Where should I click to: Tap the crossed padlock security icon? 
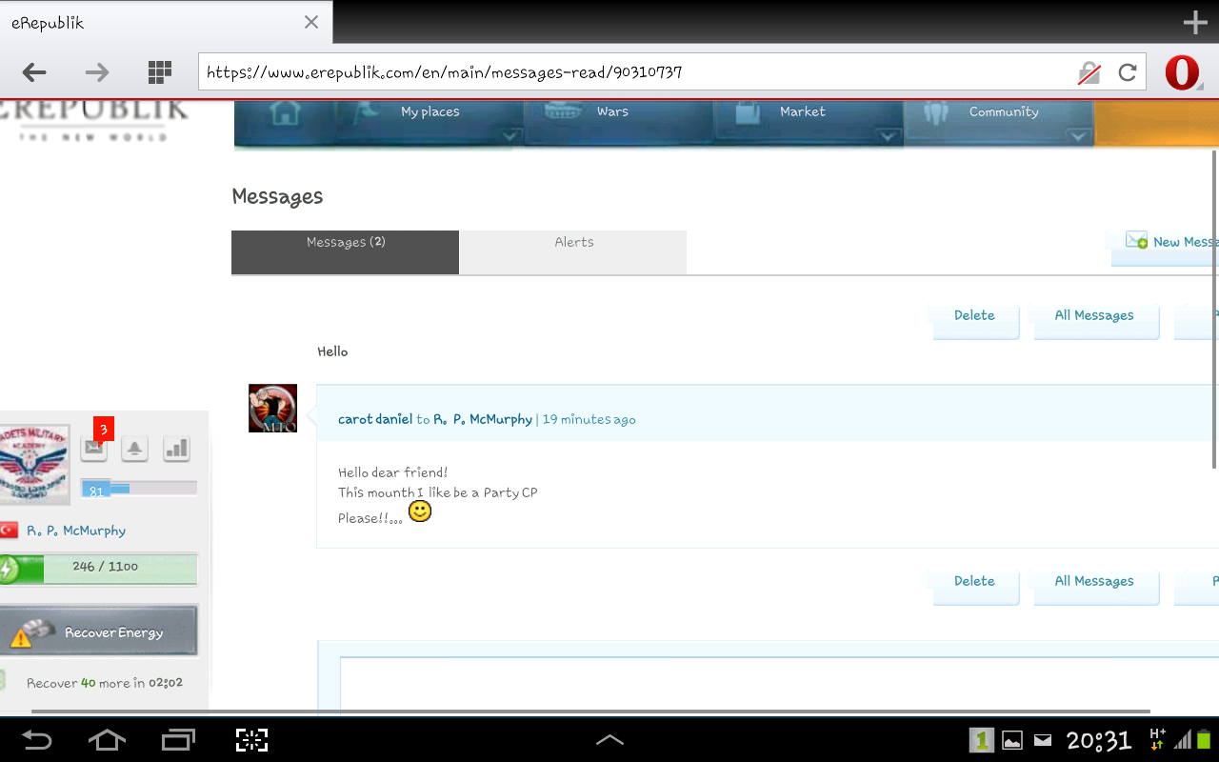click(x=1089, y=72)
